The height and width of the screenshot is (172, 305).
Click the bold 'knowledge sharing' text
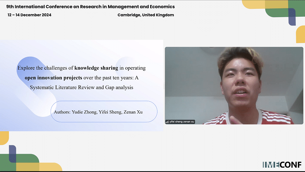pos(96,68)
